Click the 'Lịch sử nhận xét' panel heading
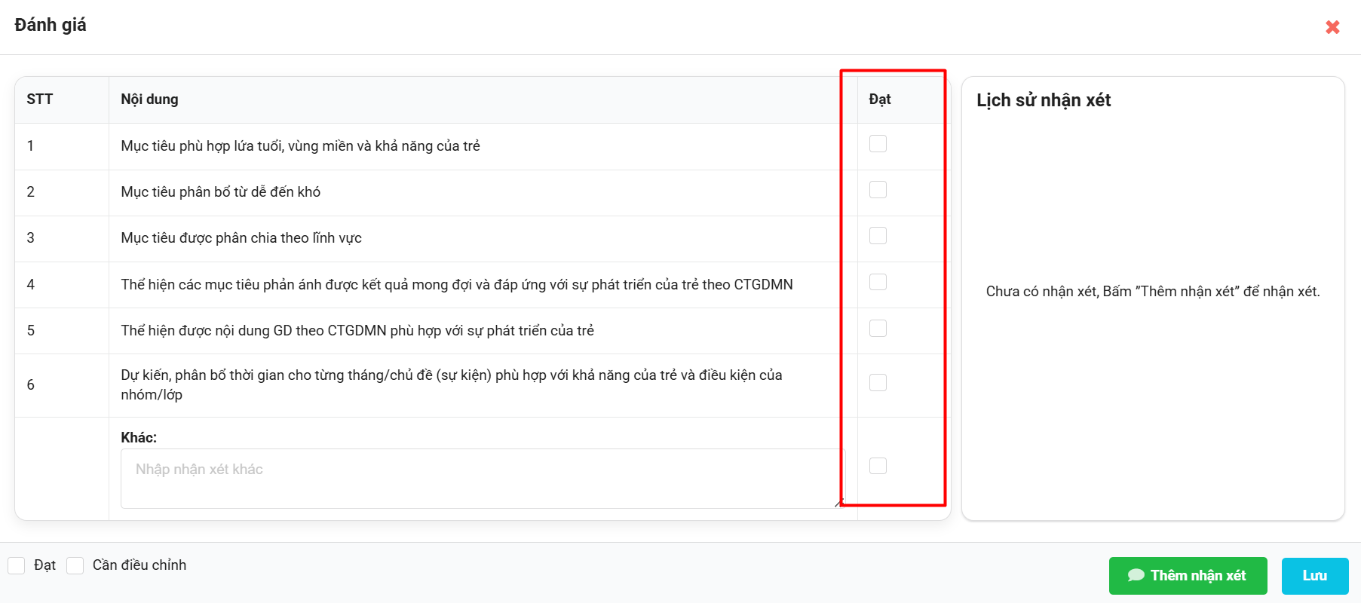The image size is (1361, 603). coord(1044,100)
